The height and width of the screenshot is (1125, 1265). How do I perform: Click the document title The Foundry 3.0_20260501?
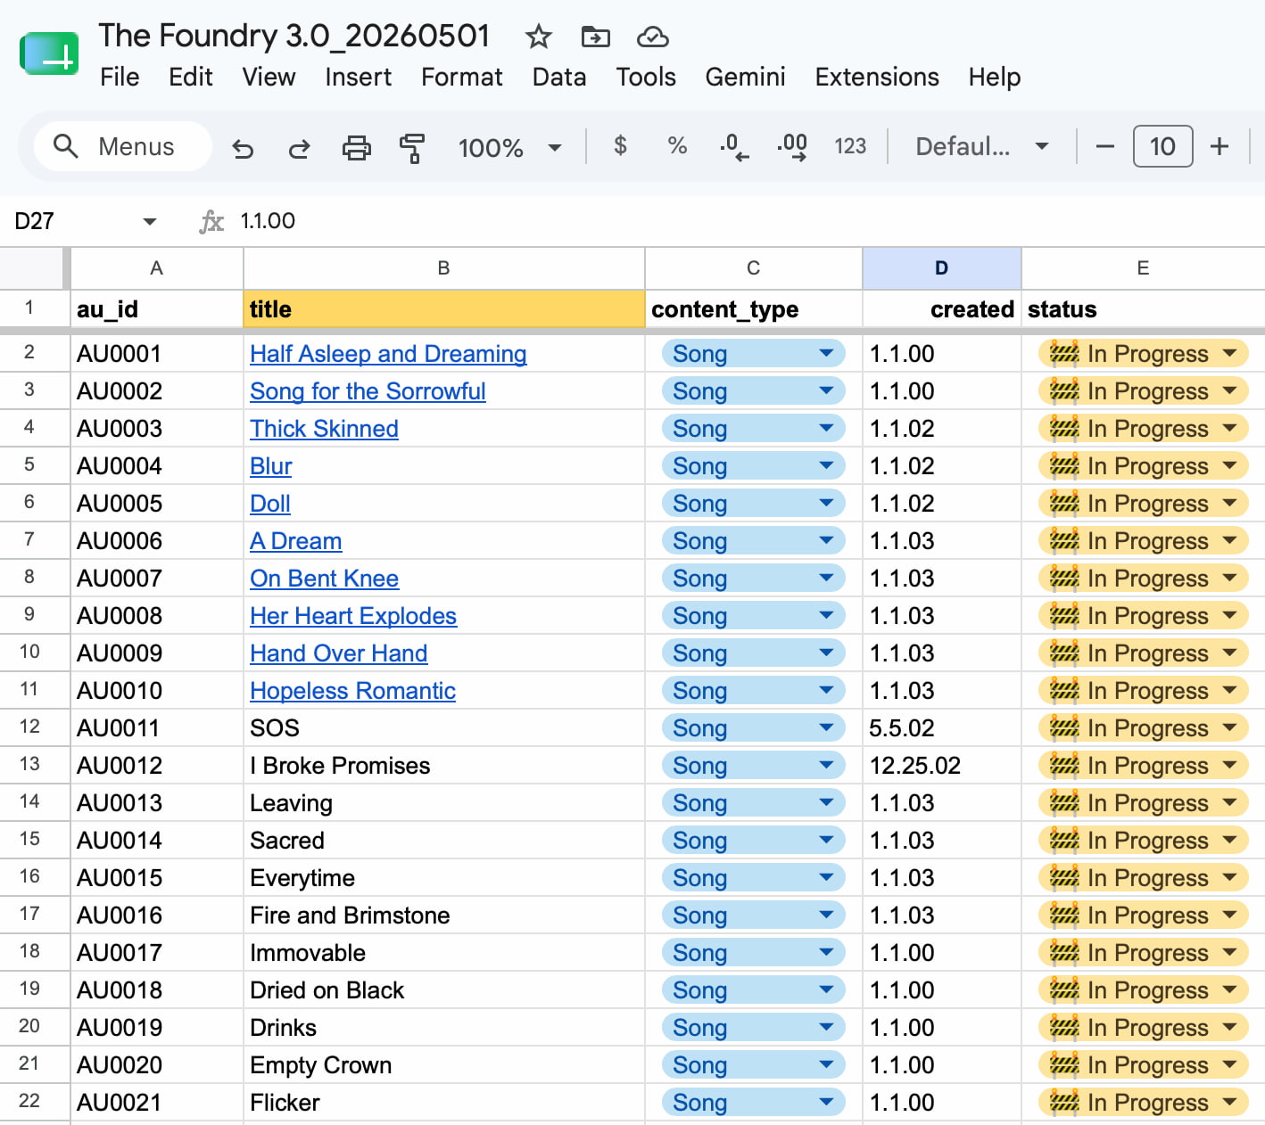point(294,36)
